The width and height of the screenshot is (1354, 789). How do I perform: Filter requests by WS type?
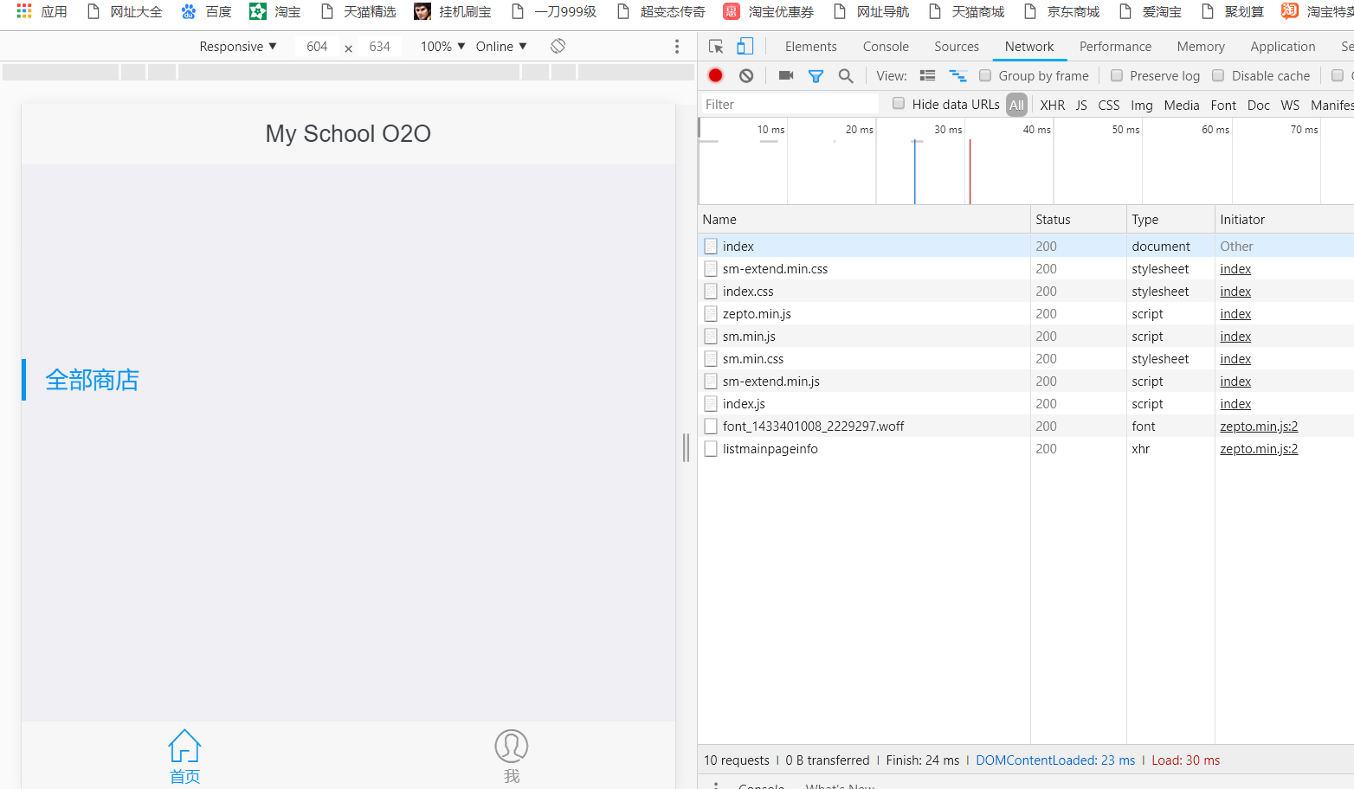coord(1290,105)
